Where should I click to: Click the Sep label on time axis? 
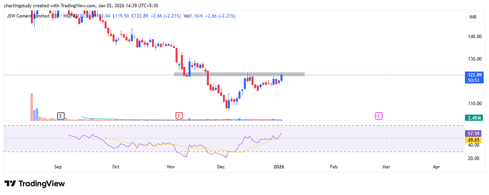tap(57, 167)
